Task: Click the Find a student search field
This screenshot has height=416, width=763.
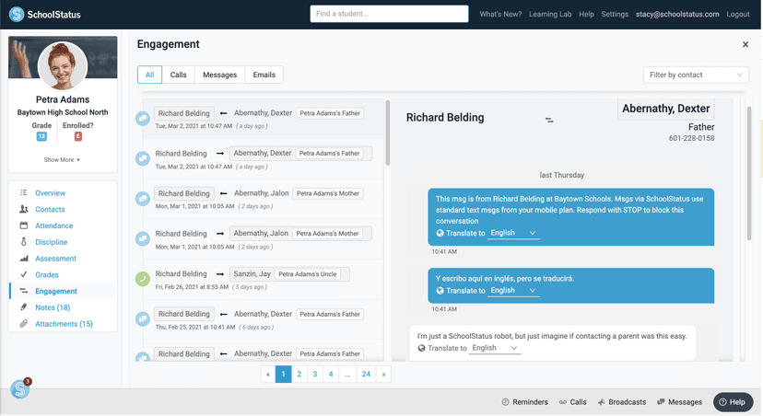Action: tap(389, 14)
